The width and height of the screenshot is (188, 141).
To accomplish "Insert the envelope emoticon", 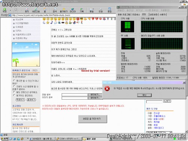I will [55, 23].
